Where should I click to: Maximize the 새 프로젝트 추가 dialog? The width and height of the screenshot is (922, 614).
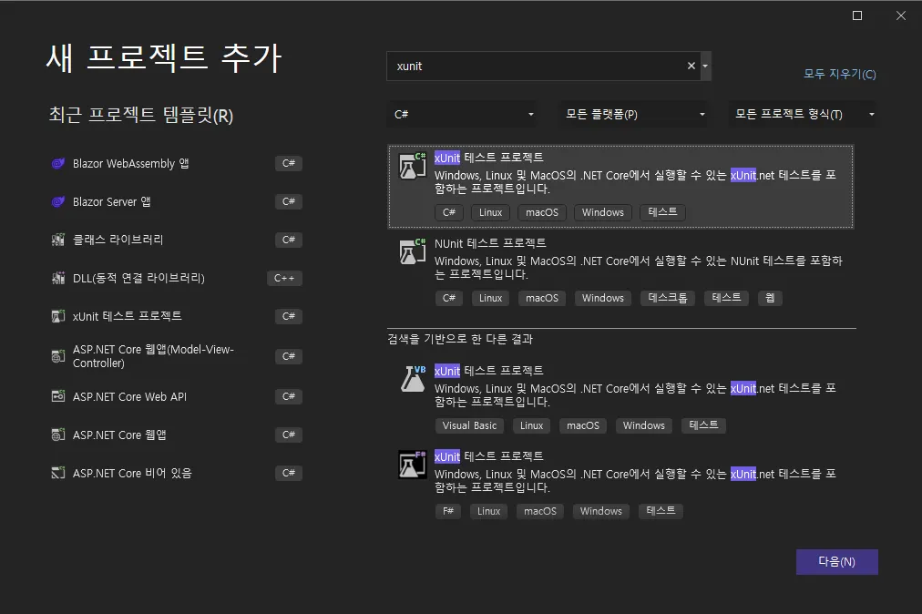[857, 15]
